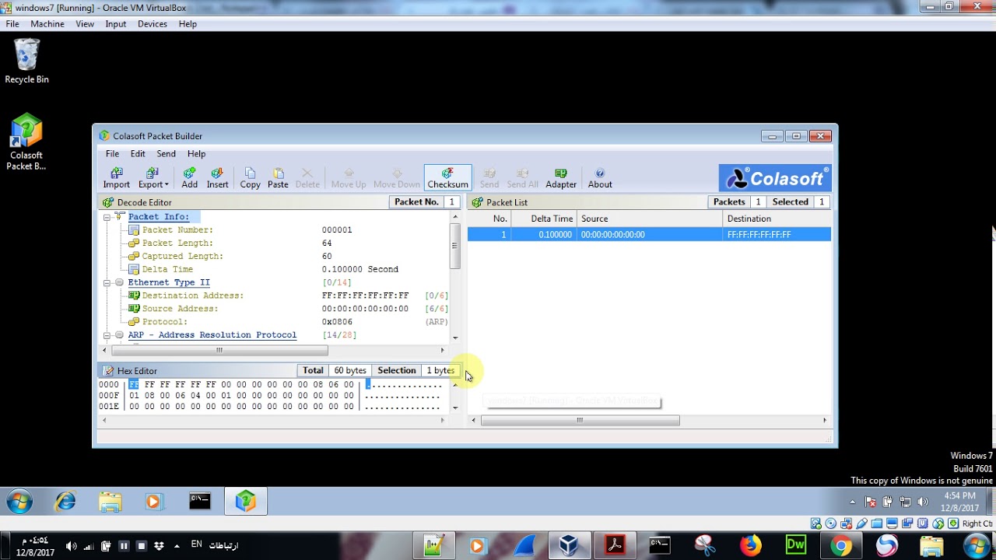Select the Protocol 0x0806 row
Screen dimensions: 996x560
click(x=288, y=322)
